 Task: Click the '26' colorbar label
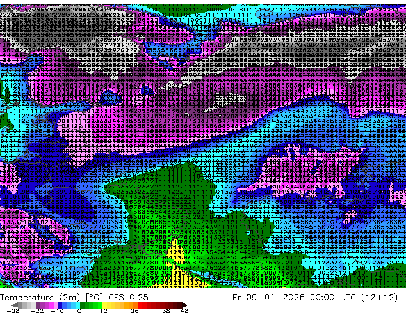coord(134,310)
